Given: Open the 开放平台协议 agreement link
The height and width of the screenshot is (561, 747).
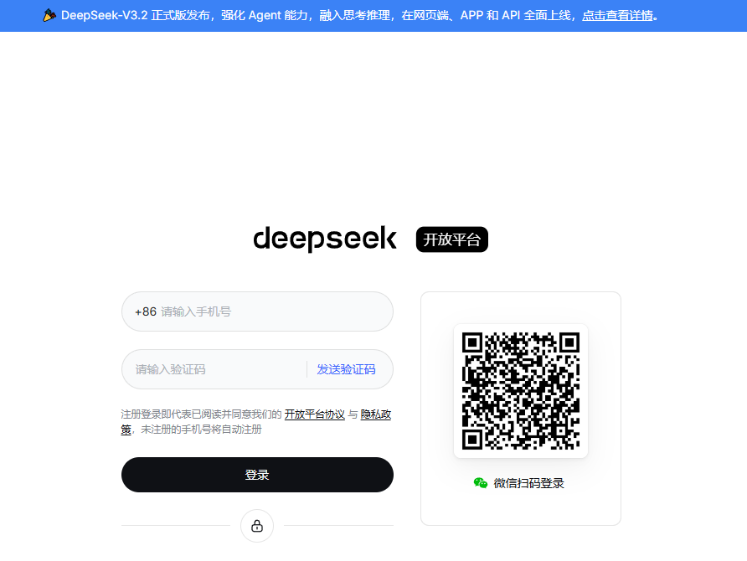Looking at the screenshot, I should 314,414.
